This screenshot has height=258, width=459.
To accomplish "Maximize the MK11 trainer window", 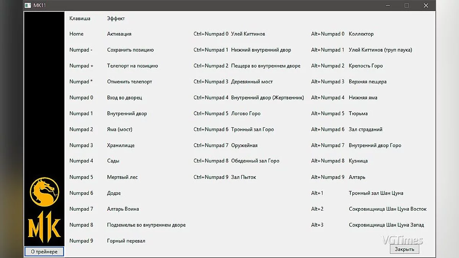I will (407, 5).
